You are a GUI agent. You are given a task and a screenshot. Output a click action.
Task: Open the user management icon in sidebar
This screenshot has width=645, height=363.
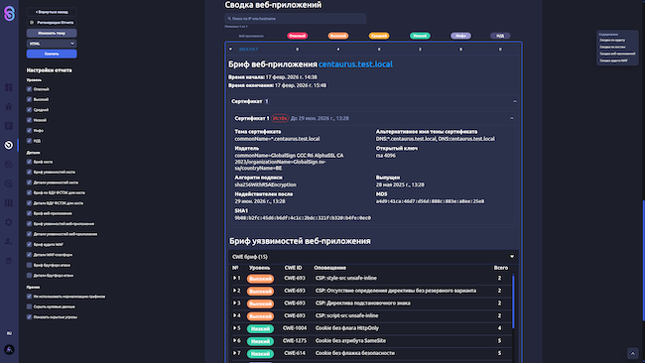pyautogui.click(x=9, y=242)
